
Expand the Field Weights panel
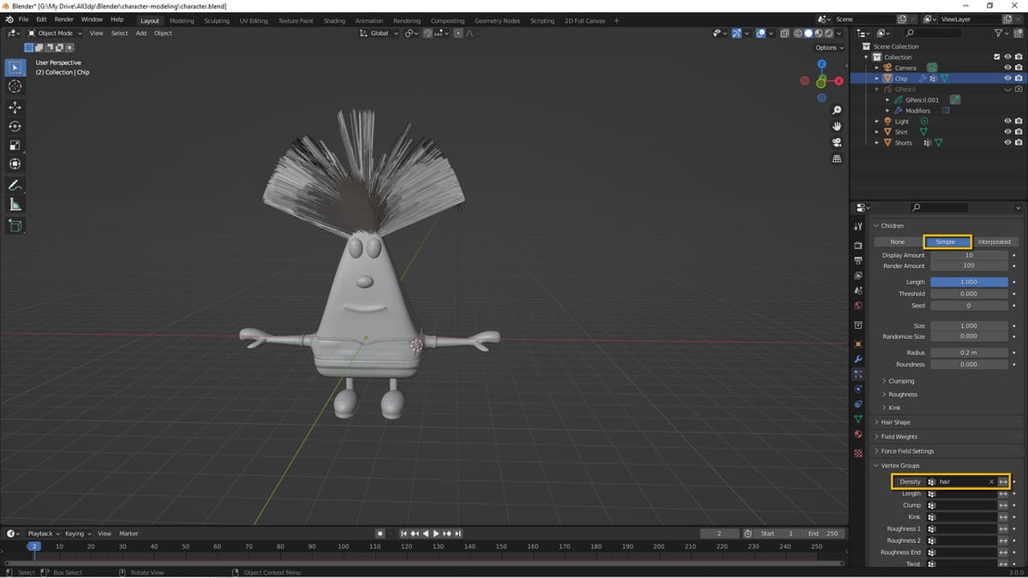[x=899, y=437]
